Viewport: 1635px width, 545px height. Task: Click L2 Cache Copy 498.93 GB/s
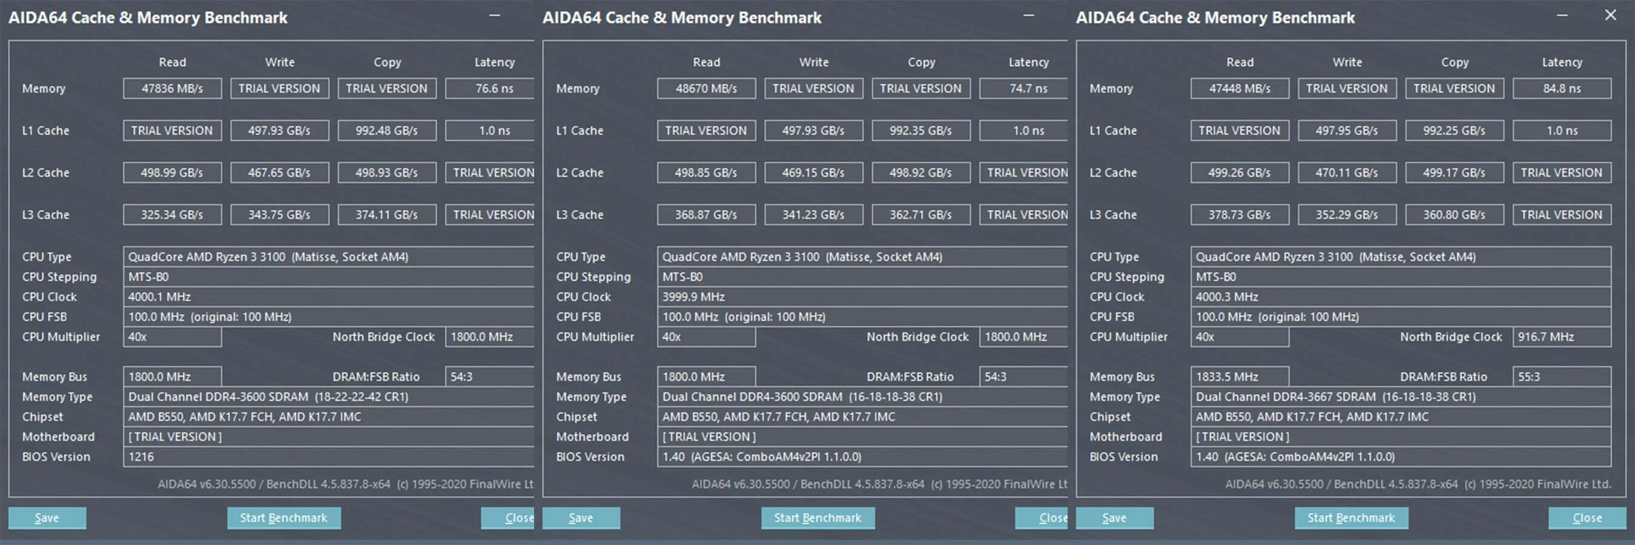(x=387, y=172)
